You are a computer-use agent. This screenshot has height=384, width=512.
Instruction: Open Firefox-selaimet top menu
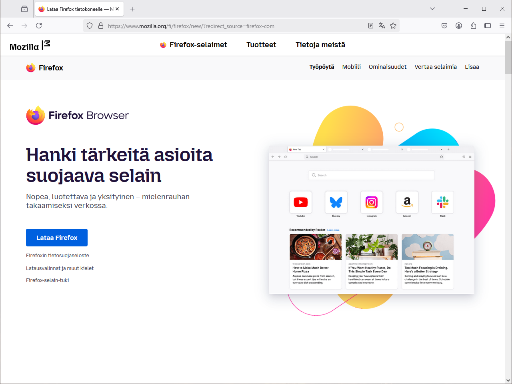194,45
